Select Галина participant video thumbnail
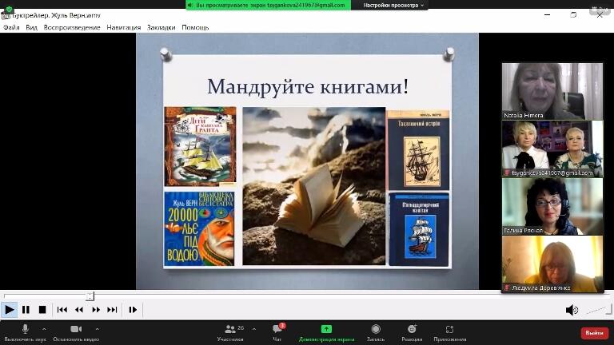This screenshot has height=345, width=614. (x=552, y=207)
